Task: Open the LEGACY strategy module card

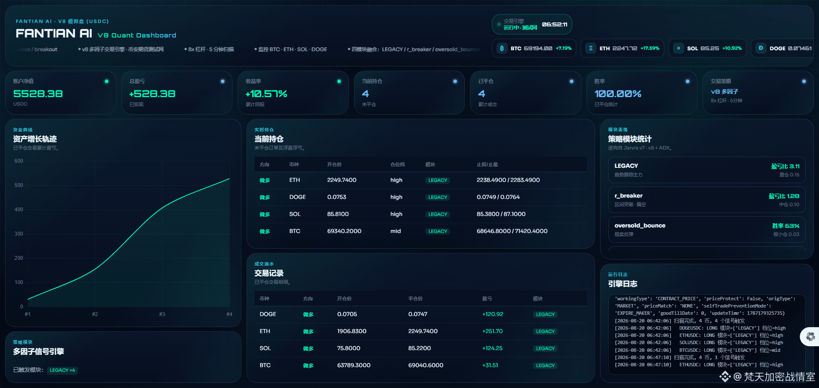Action: (707, 170)
